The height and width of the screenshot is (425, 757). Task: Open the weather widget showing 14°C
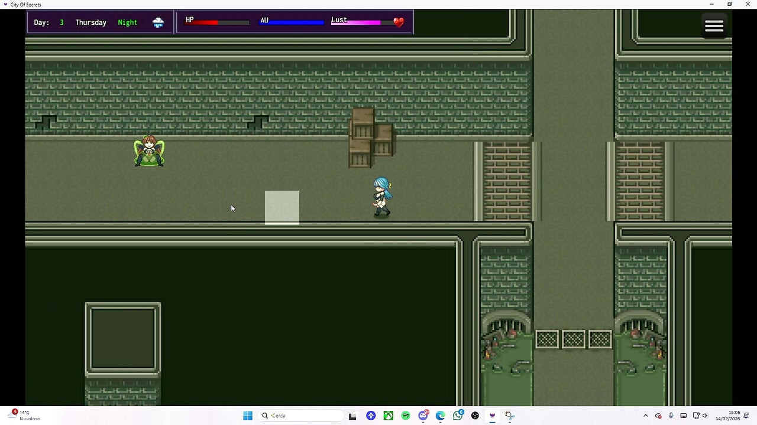[x=25, y=415]
